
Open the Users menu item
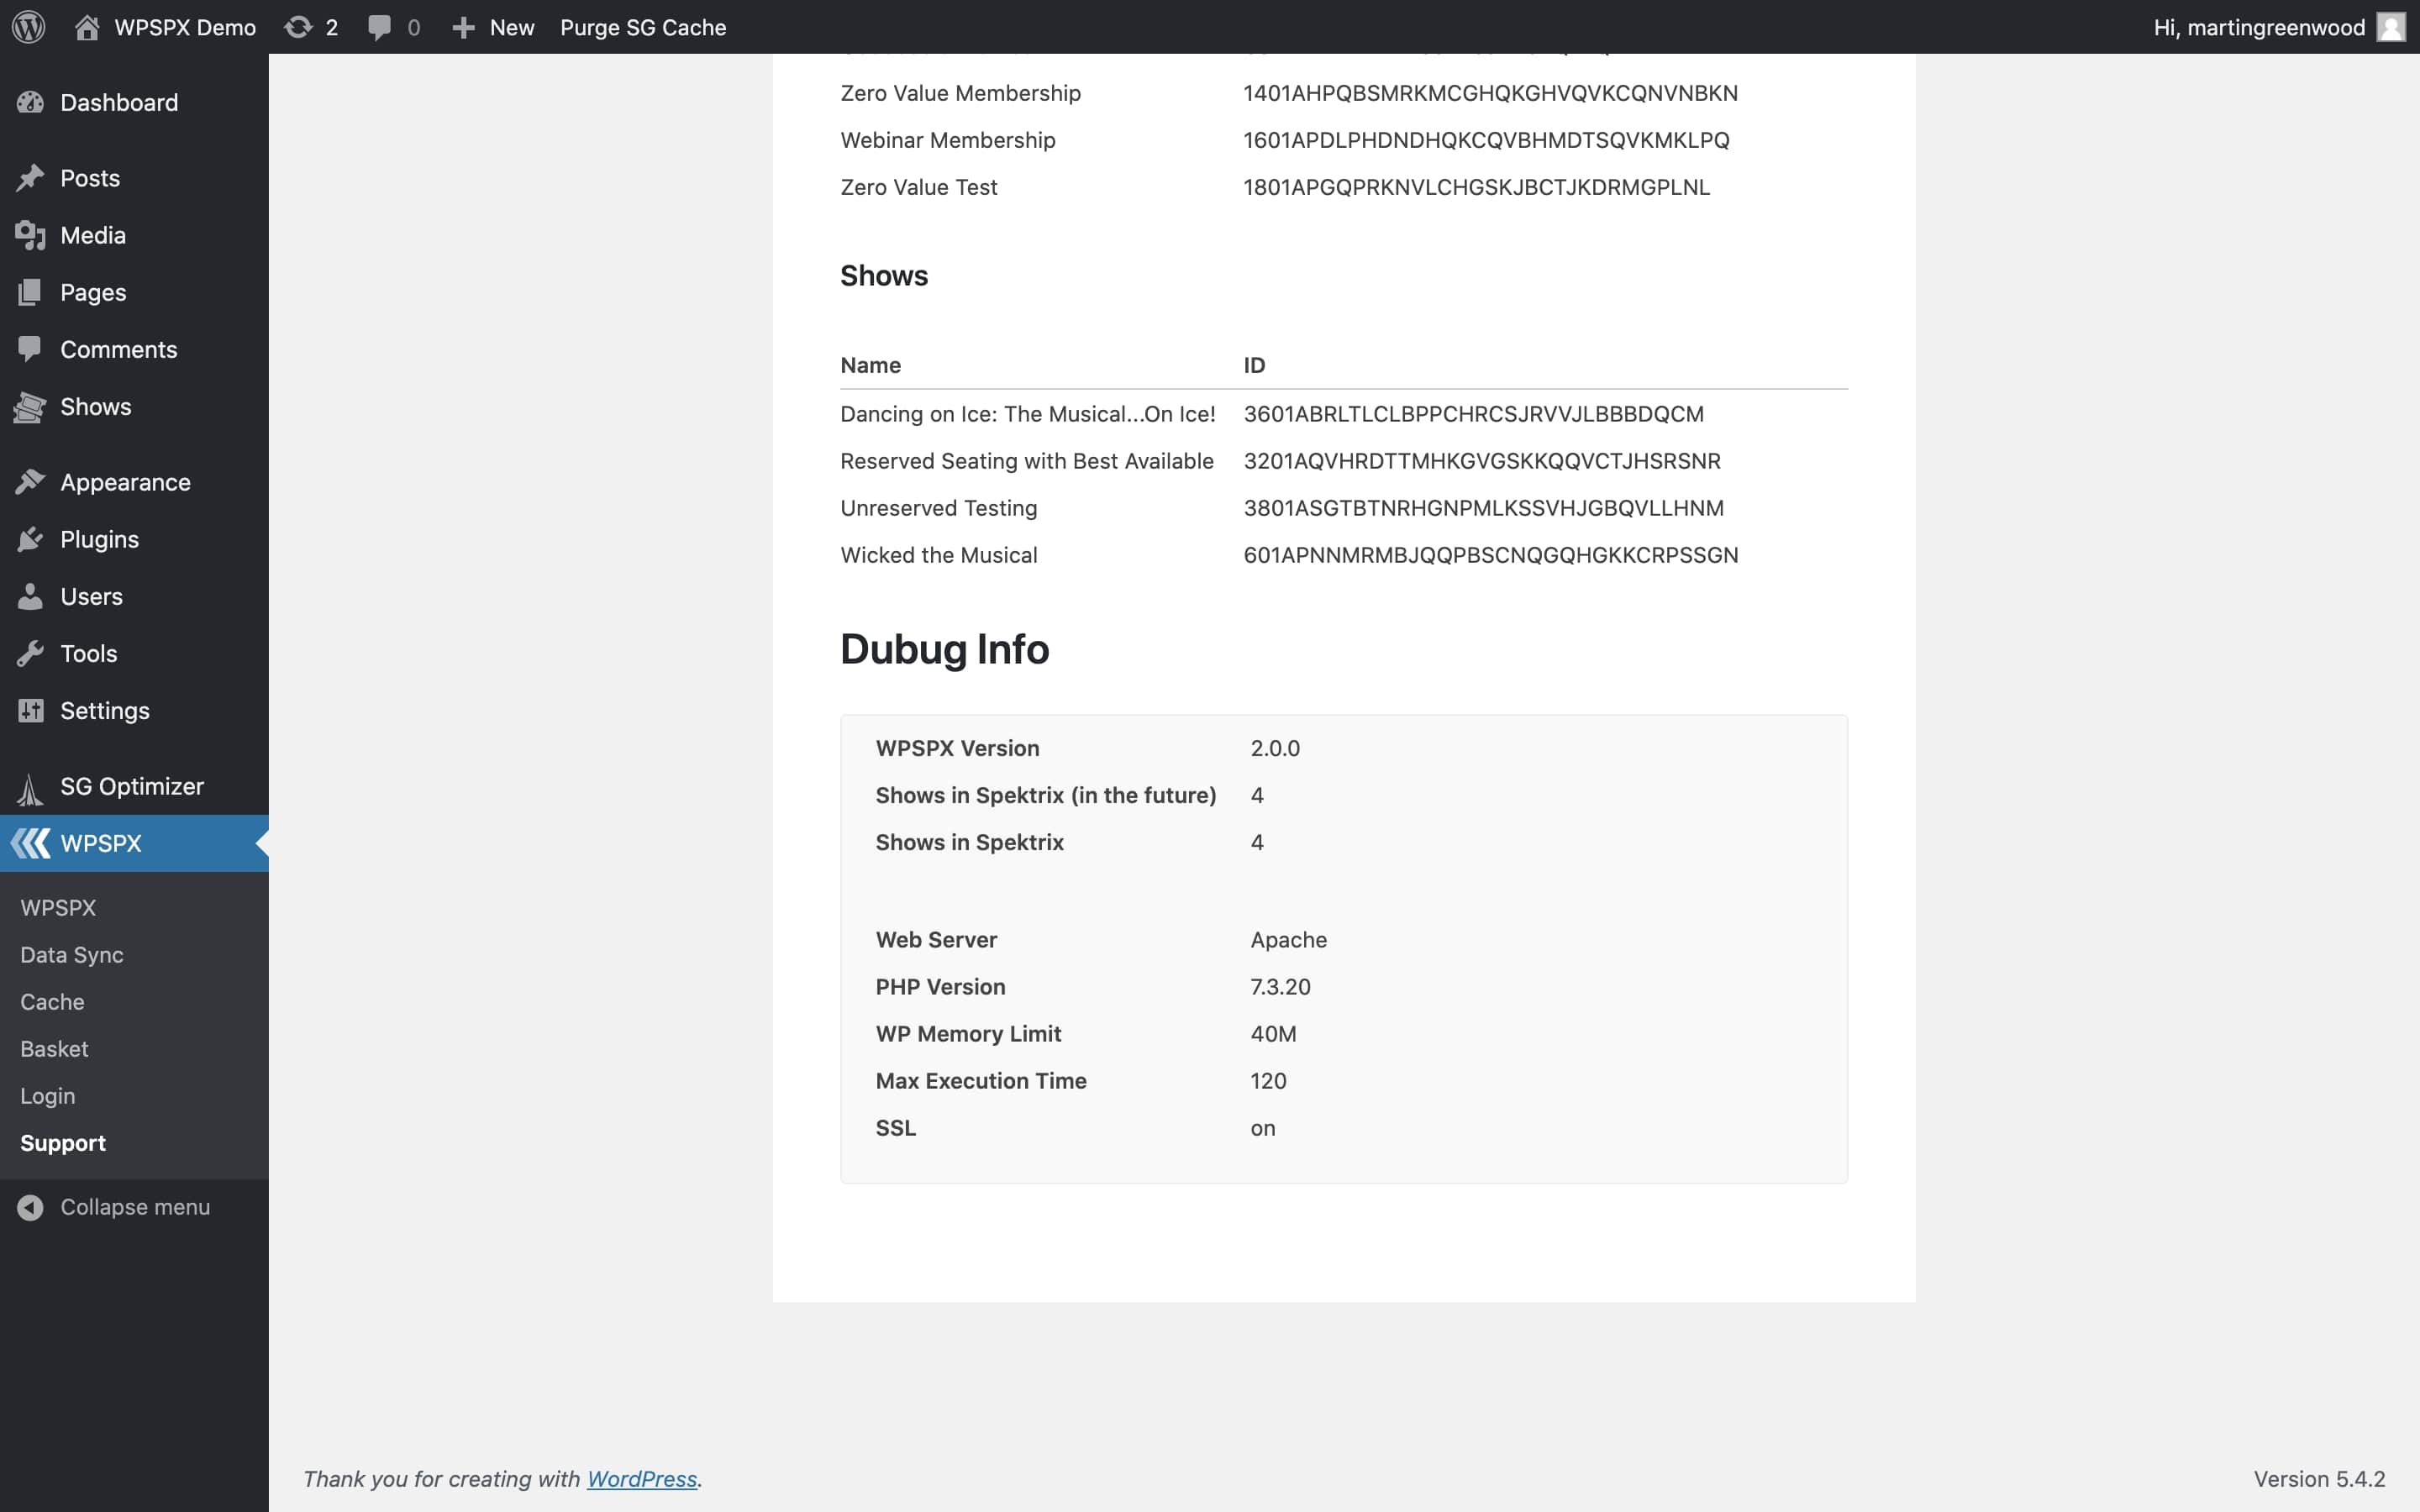(x=134, y=596)
